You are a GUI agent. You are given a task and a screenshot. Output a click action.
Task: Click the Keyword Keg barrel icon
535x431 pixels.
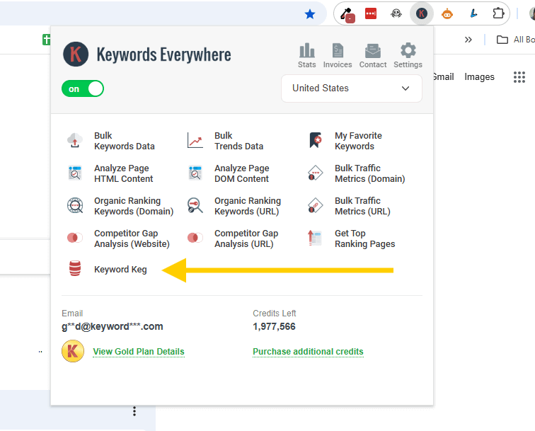(75, 268)
